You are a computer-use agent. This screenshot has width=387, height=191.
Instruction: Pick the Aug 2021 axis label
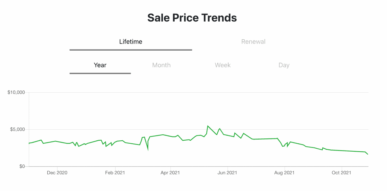(284, 173)
